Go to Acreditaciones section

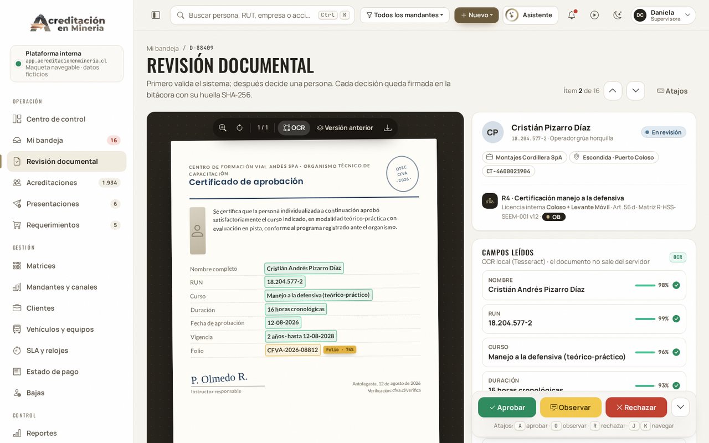point(66,183)
